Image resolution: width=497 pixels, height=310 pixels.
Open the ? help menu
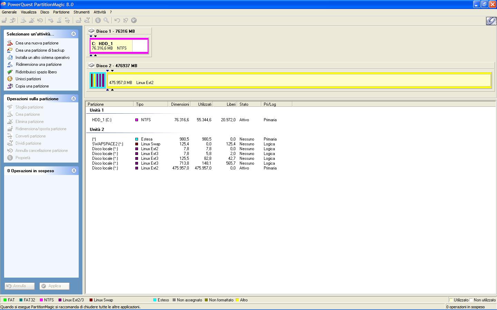pyautogui.click(x=111, y=12)
